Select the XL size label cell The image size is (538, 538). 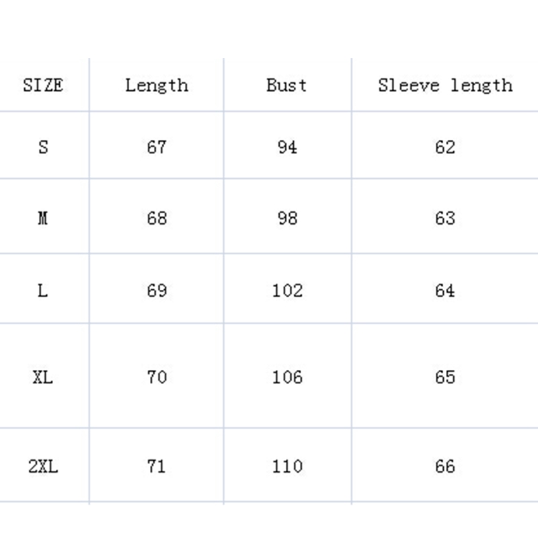click(x=43, y=377)
